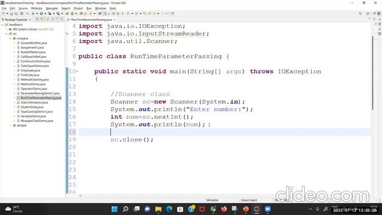Image resolution: width=382 pixels, height=215 pixels.
Task: Click the Coverage launch toolbar icon
Action: [x=50, y=14]
